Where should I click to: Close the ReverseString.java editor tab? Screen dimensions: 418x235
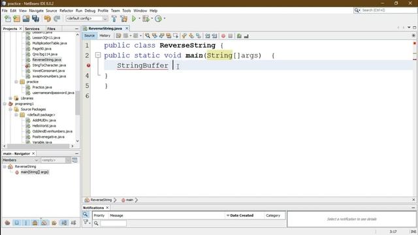tap(127, 28)
